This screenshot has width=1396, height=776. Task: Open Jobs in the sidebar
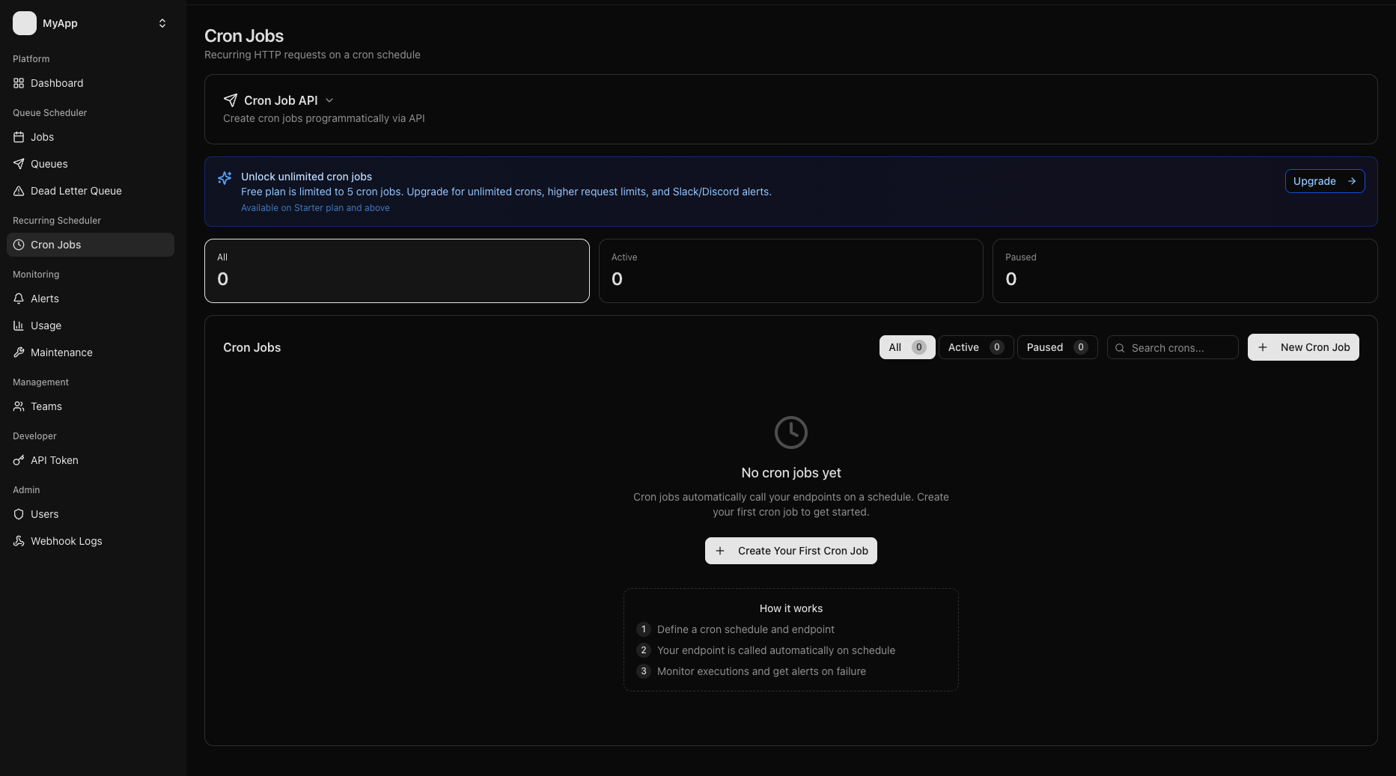pos(91,137)
